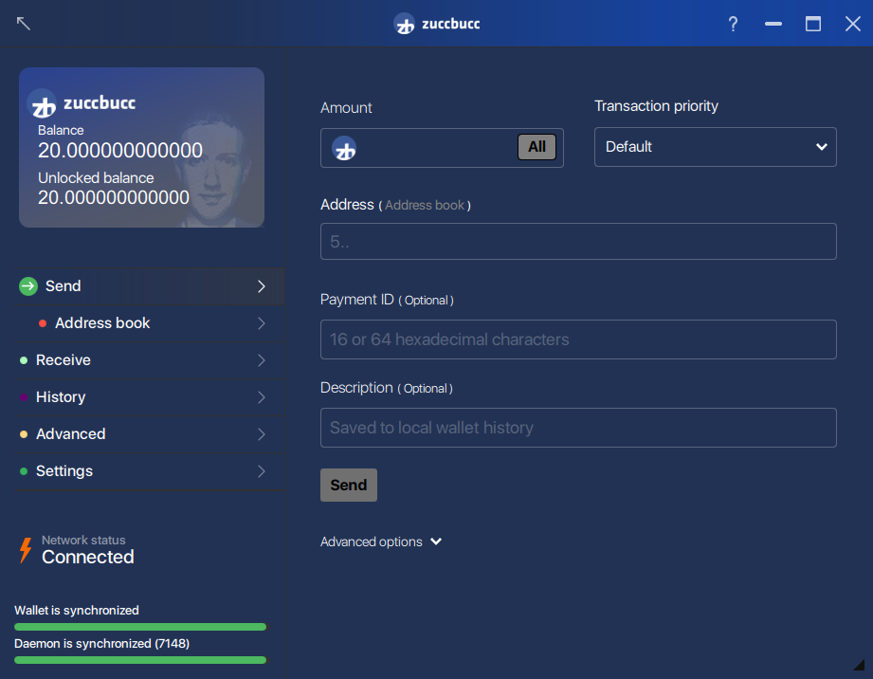Open Settings page
Screen dimensions: 873x679
149,471
